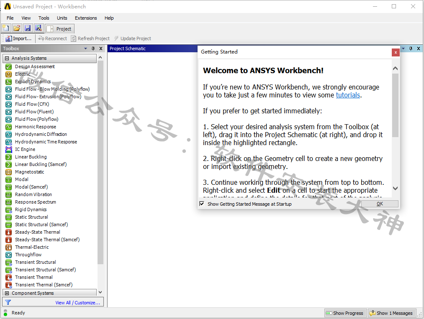The image size is (424, 319).
Task: Click the Thermal-Electric icon
Action: tap(9, 247)
